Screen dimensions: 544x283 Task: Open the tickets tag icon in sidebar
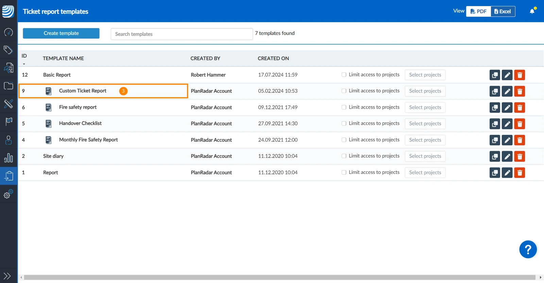pyautogui.click(x=8, y=50)
